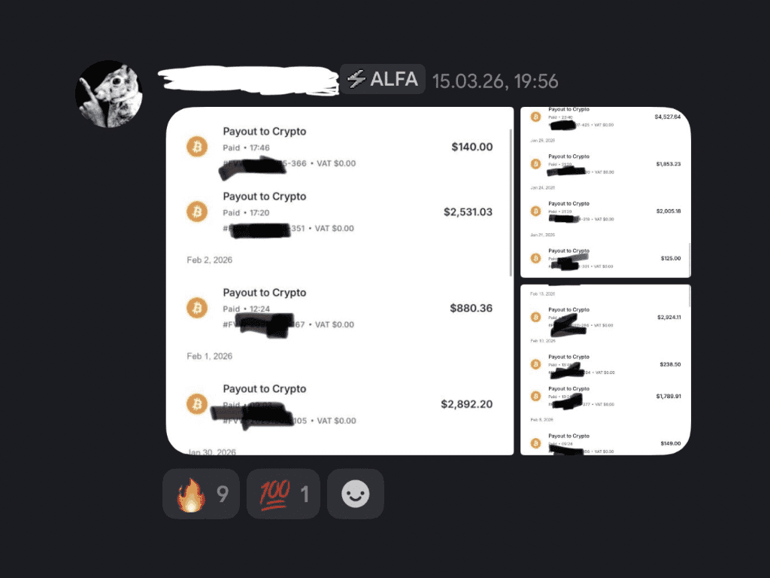
Task: Open top-right screenshot showing $4,527.64 payout
Action: coord(605,192)
